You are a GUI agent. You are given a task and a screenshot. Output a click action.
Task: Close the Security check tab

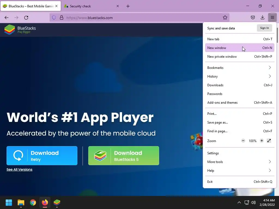click(118, 6)
